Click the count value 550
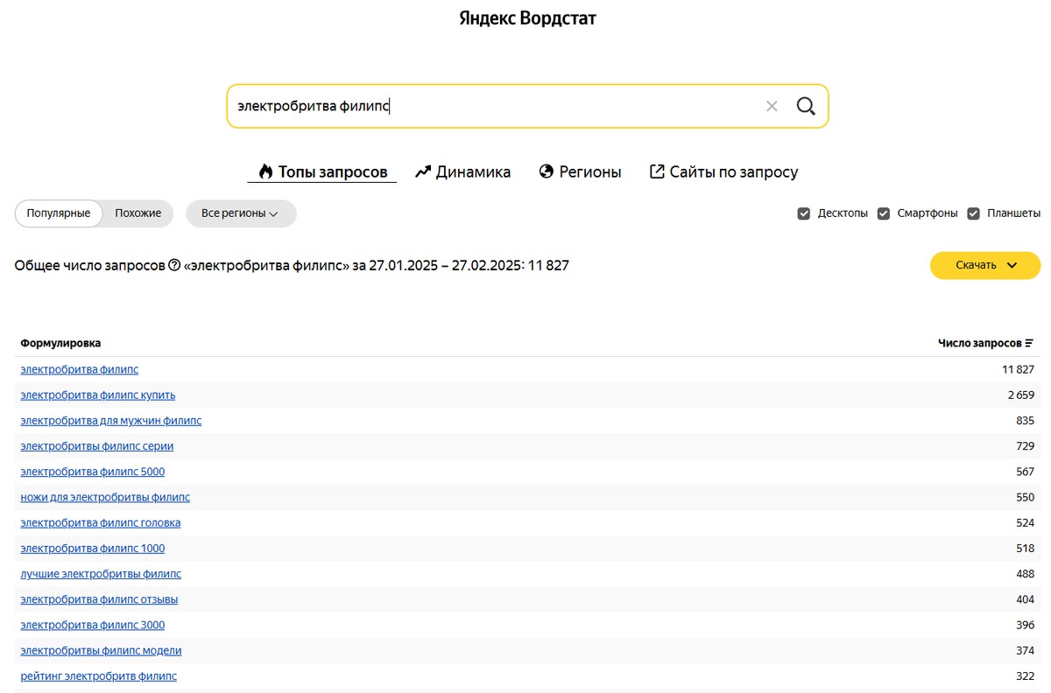Screen dimensions: 1051x693 [1025, 497]
